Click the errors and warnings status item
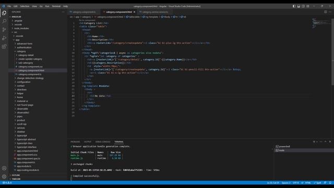 coord(7,183)
